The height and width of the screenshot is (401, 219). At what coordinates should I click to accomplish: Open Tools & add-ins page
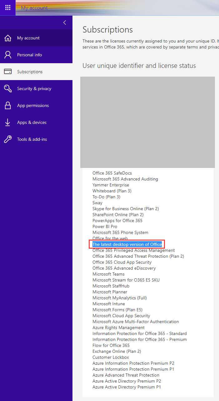(x=36, y=139)
